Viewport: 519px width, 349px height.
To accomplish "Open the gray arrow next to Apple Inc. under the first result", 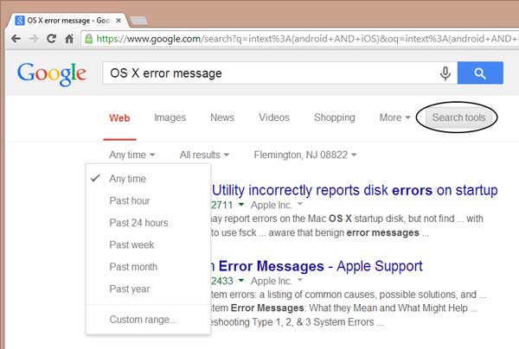I will pos(300,204).
